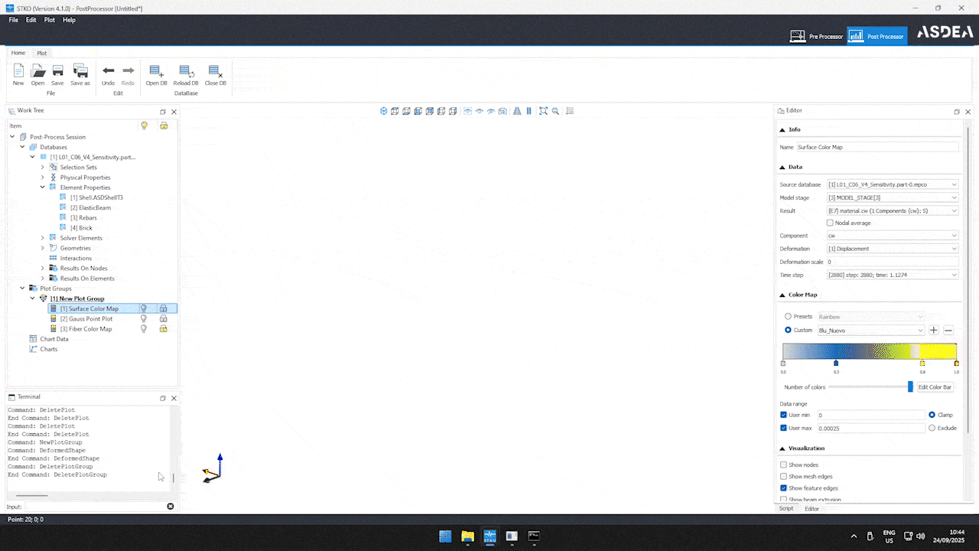The width and height of the screenshot is (979, 551).
Task: Disable Show feature edges checkbox
Action: (783, 487)
